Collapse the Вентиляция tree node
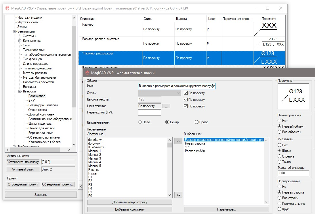 tap(14, 31)
